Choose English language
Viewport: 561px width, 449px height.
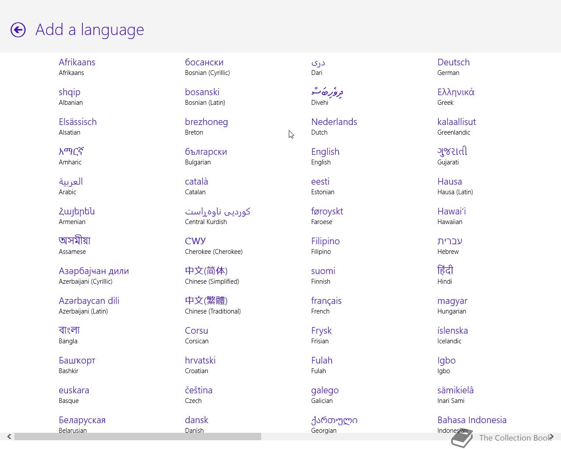coord(325,157)
